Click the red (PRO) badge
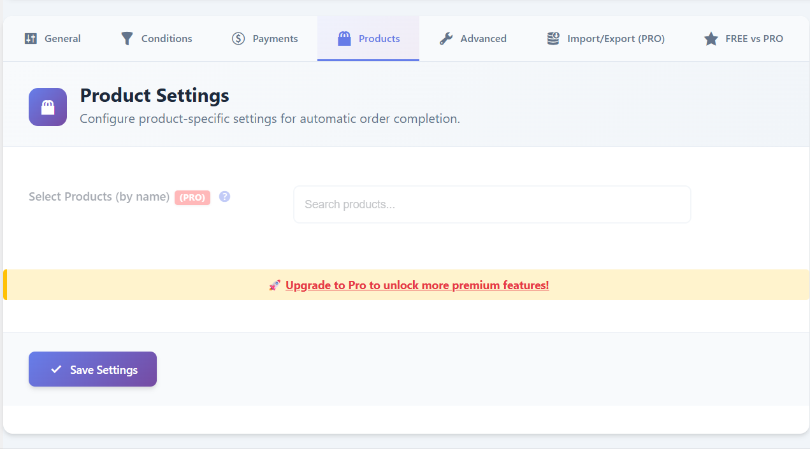This screenshot has height=449, width=810. point(192,197)
